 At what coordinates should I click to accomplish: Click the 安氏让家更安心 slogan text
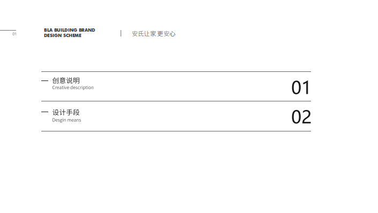click(153, 34)
